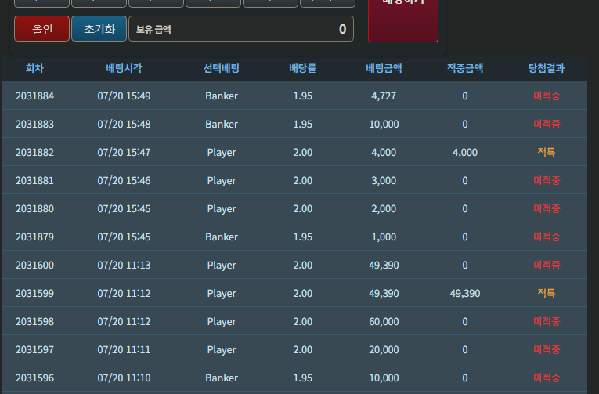Click Player selection in row 2031597
Viewport: 599px width, 394px height.
tap(221, 350)
